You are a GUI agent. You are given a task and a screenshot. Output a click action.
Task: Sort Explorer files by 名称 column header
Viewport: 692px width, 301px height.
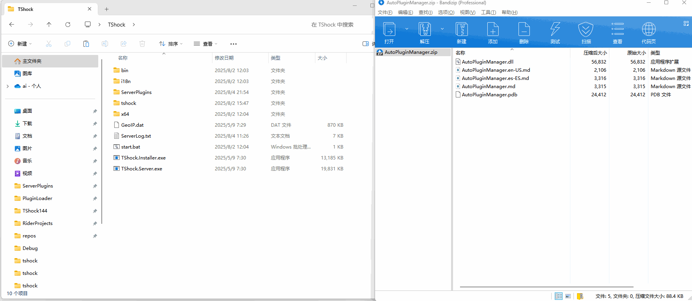[x=123, y=58]
